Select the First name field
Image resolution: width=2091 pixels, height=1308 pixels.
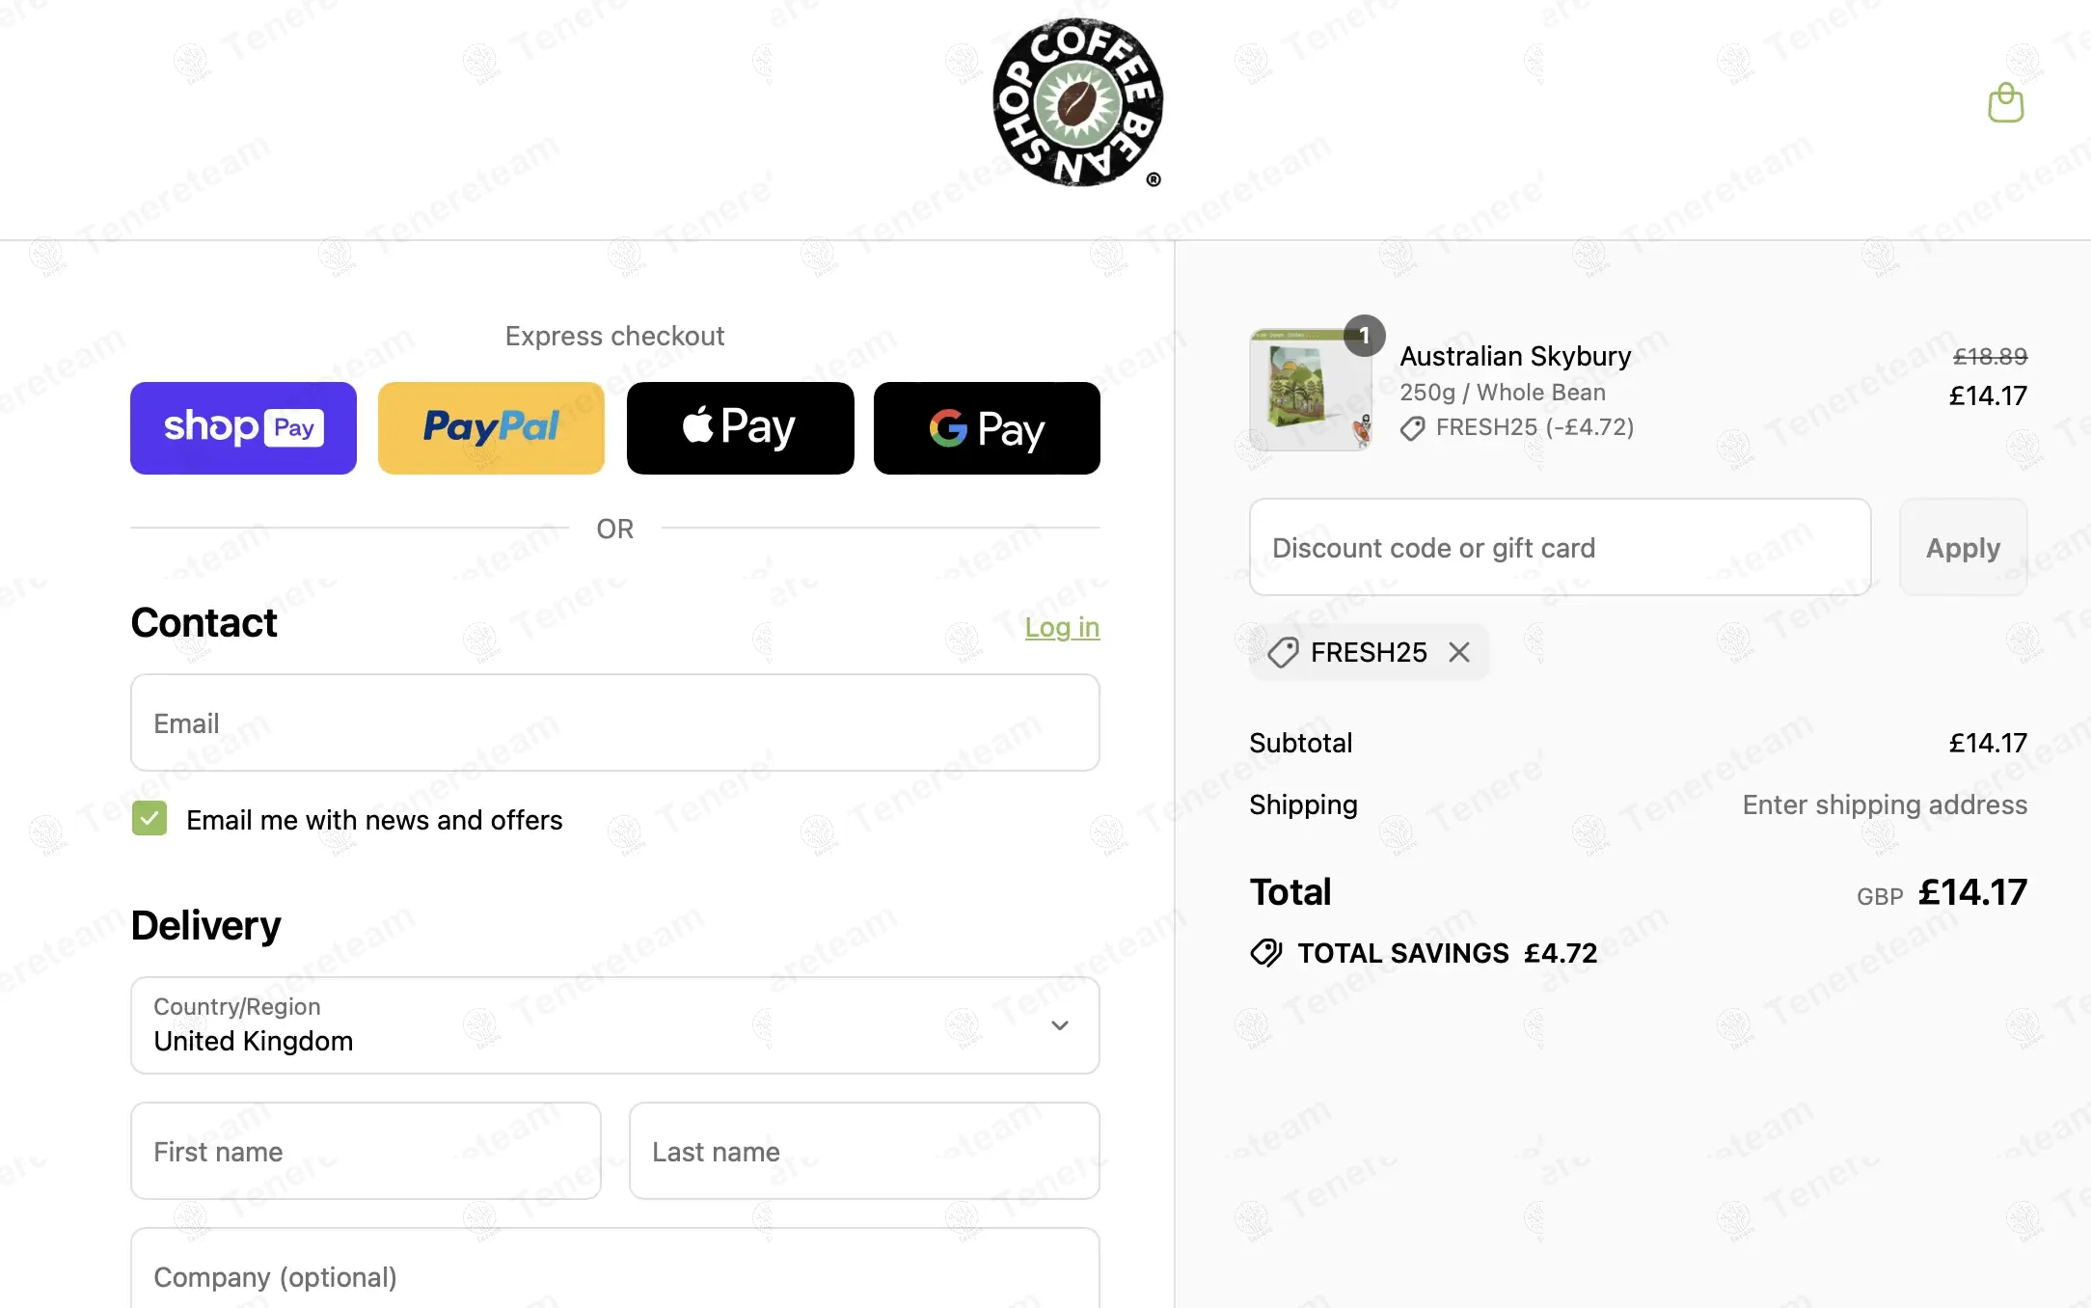click(366, 1151)
